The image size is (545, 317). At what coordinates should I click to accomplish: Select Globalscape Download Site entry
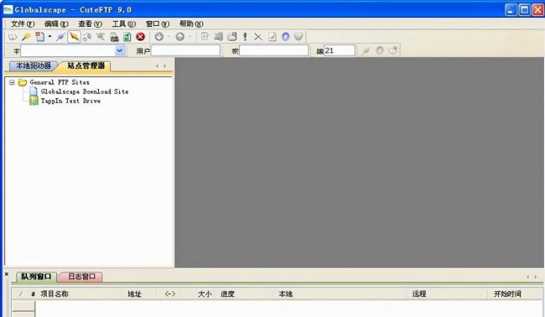tap(85, 91)
